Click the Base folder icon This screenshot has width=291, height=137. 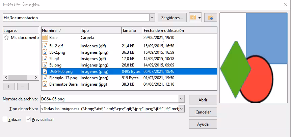point(45,38)
